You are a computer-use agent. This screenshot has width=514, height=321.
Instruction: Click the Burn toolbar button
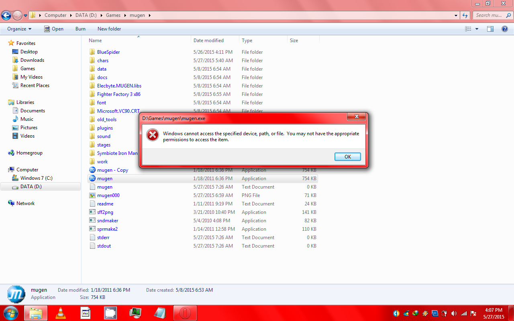(80, 29)
